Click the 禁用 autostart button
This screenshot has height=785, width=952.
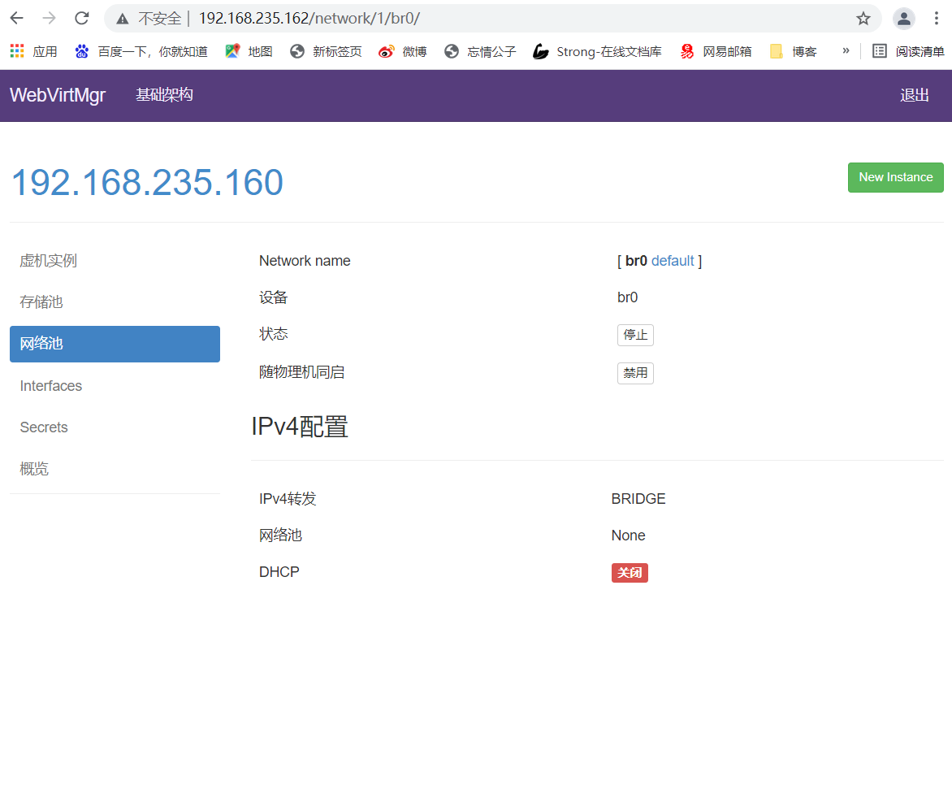coord(635,373)
